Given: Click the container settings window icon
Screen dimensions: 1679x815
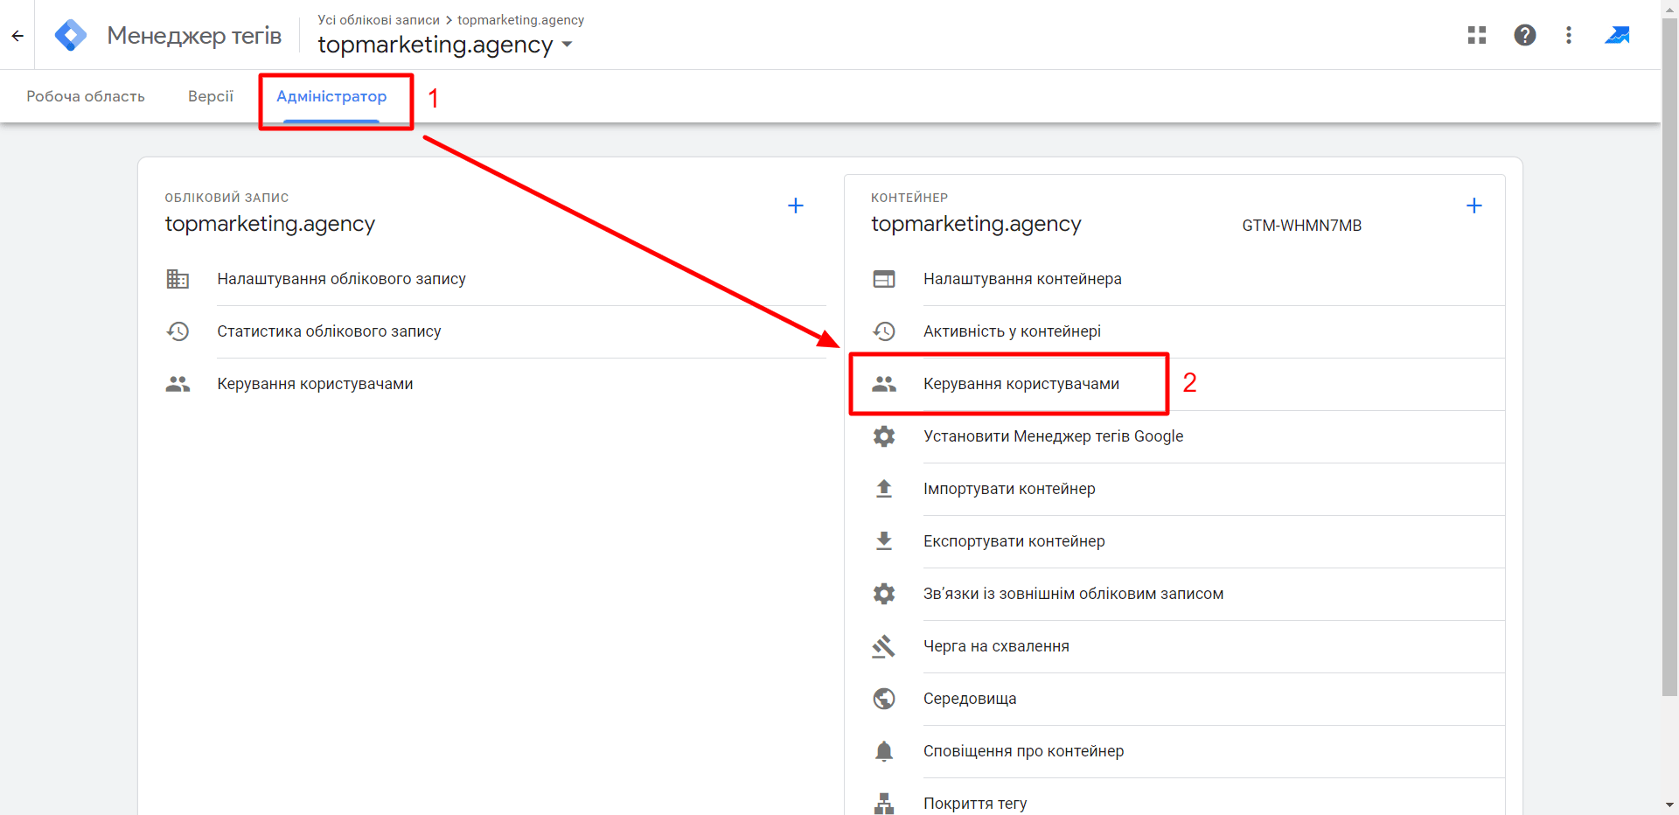Looking at the screenshot, I should point(884,279).
